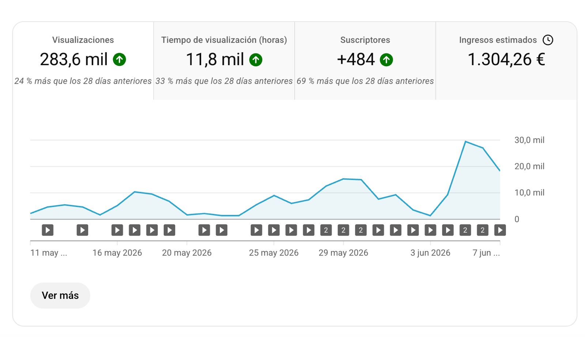585x337 pixels.
Task: Show the video published on 2 June
Action: pos(413,230)
